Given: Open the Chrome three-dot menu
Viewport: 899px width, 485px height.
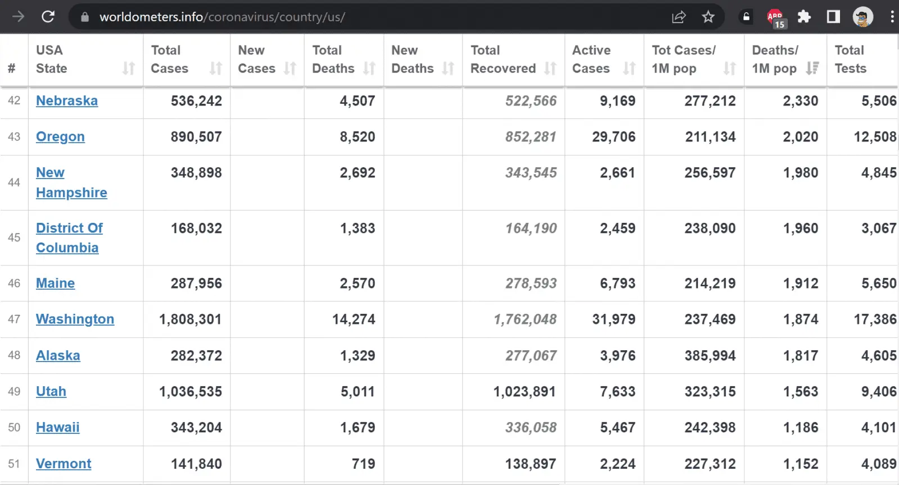Looking at the screenshot, I should pos(892,17).
